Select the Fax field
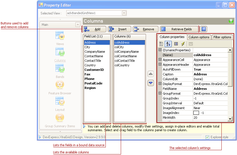 click(97, 74)
